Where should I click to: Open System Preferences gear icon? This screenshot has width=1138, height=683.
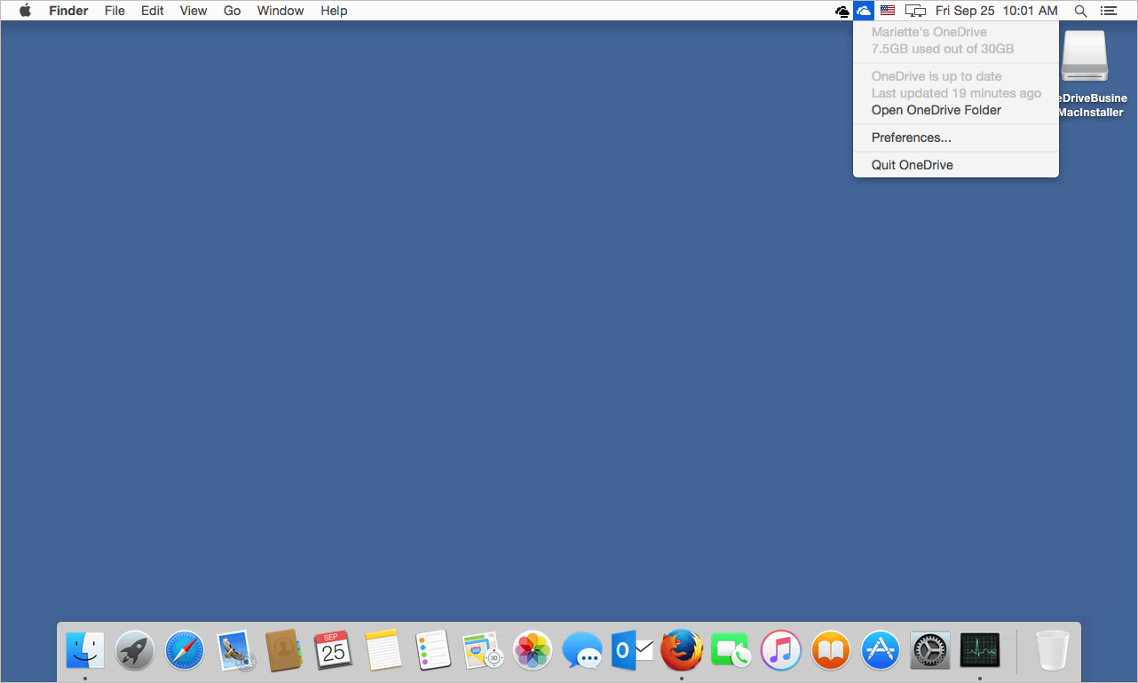tap(930, 650)
